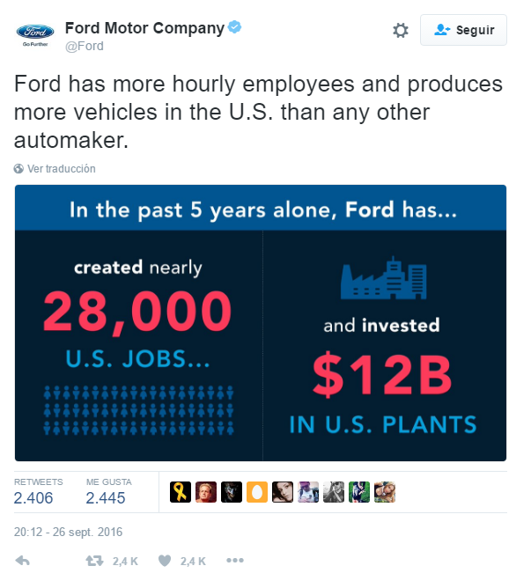This screenshot has height=588, width=531.
Task: Open the black-and-white photo avatar profile
Action: pos(334,492)
